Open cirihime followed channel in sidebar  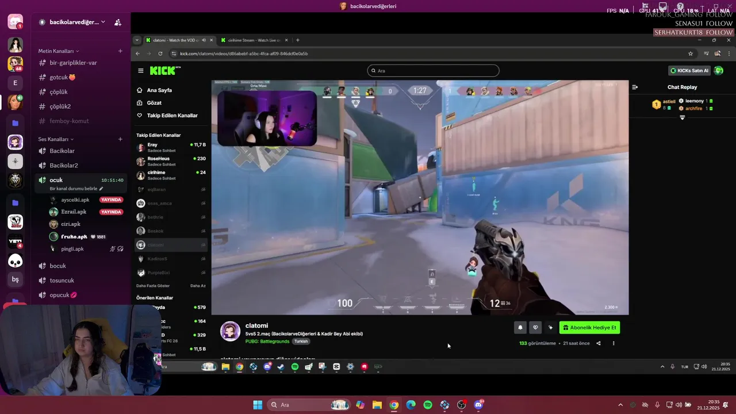[171, 175]
